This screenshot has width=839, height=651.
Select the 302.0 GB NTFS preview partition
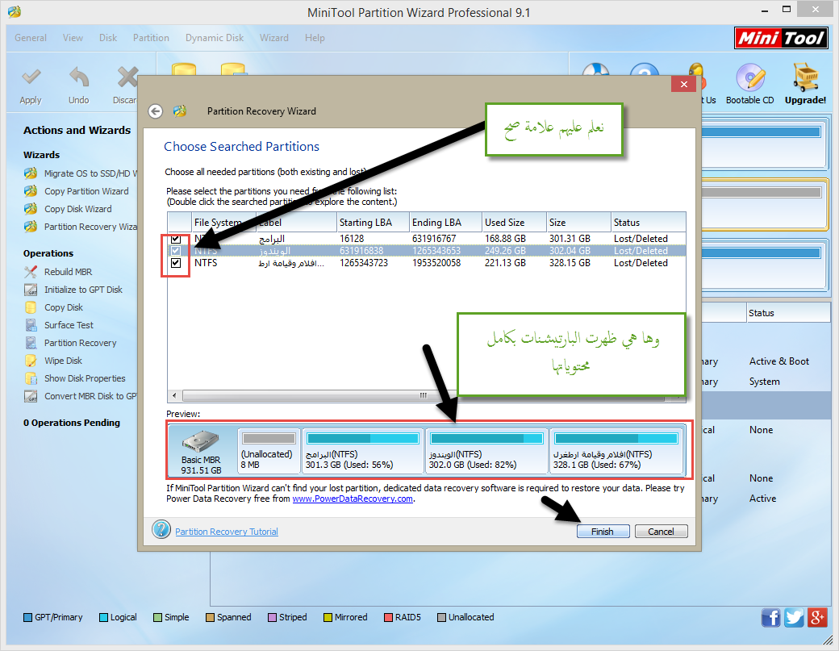(486, 450)
